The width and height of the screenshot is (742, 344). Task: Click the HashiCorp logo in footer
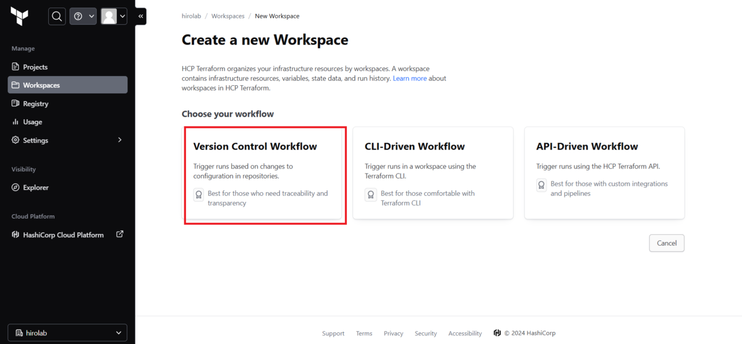497,333
